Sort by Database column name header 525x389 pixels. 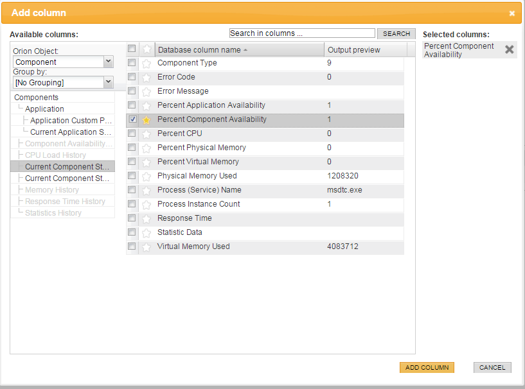[x=240, y=50]
